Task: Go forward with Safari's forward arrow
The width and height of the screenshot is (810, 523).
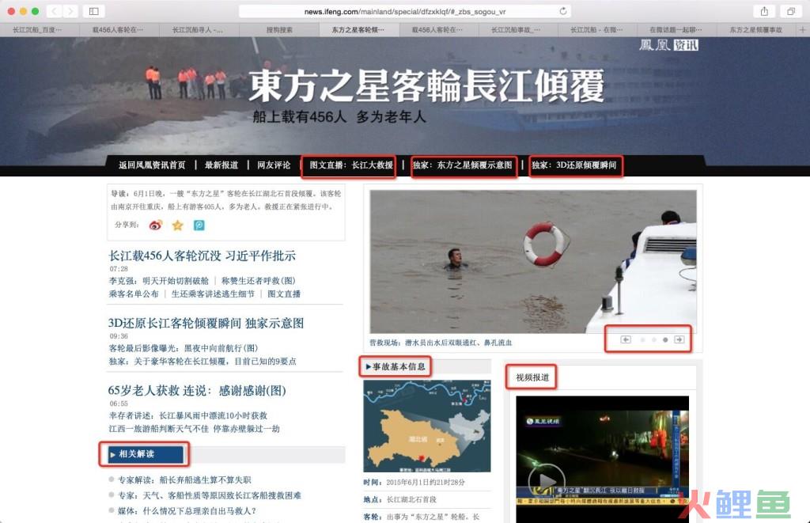Action: click(x=70, y=11)
